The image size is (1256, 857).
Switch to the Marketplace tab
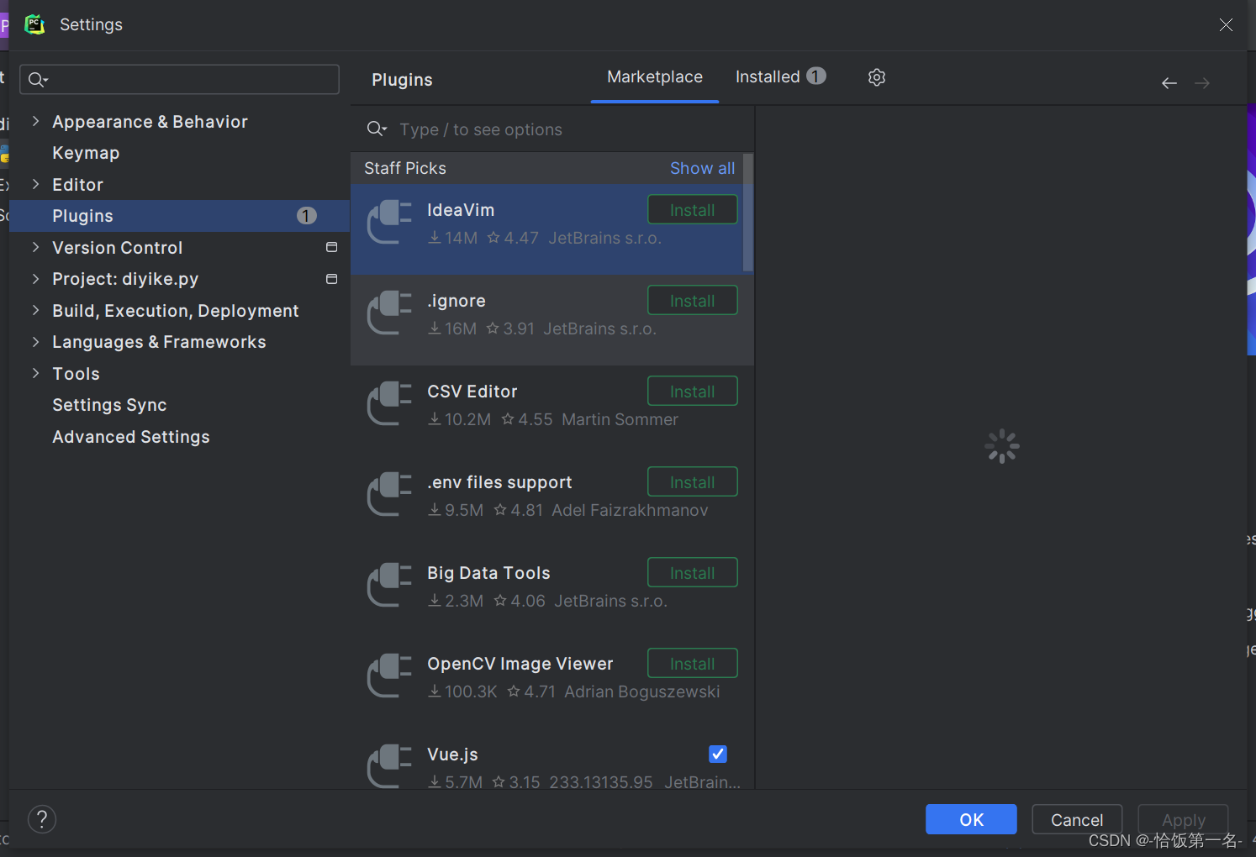click(x=655, y=77)
